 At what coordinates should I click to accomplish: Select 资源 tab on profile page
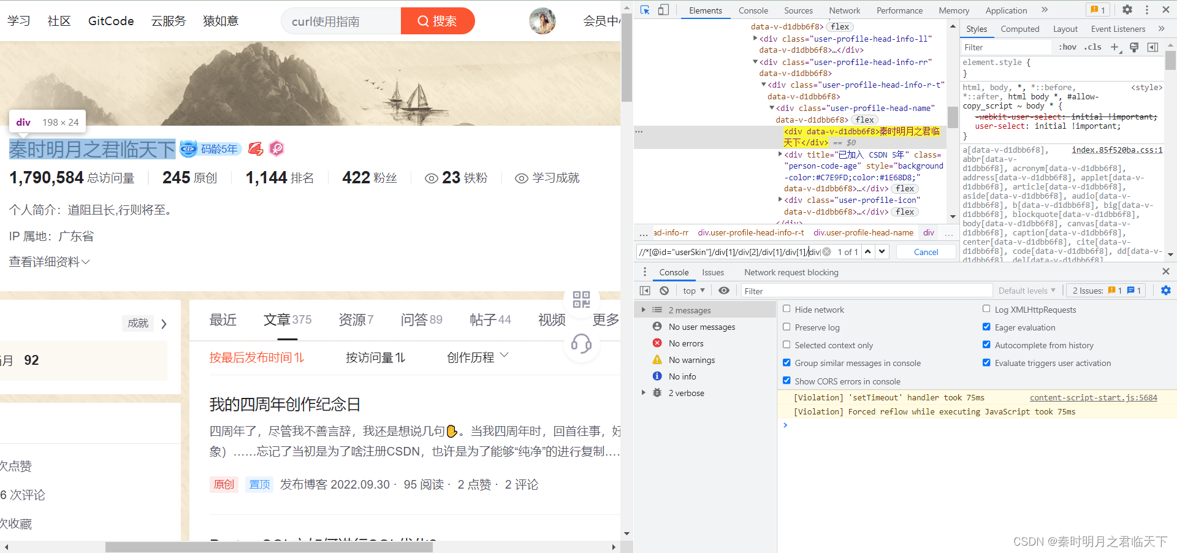click(x=356, y=319)
